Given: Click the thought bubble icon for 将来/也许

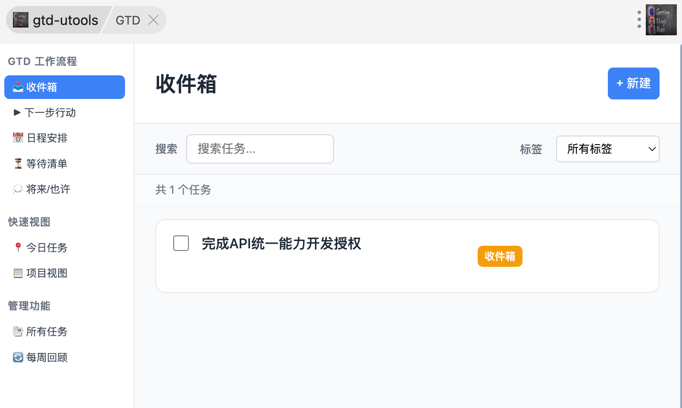Looking at the screenshot, I should (x=18, y=189).
